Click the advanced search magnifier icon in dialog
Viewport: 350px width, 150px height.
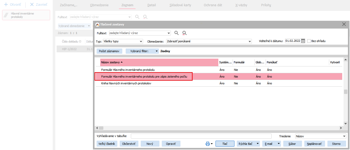click(x=185, y=33)
